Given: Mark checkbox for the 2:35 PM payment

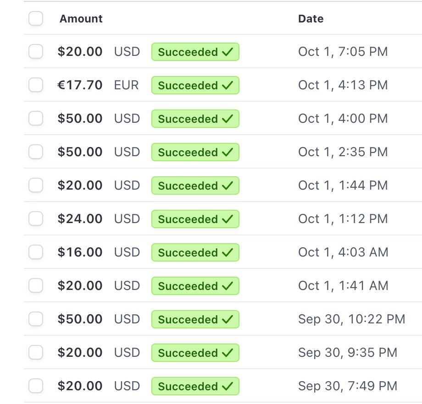Looking at the screenshot, I should [x=36, y=152].
